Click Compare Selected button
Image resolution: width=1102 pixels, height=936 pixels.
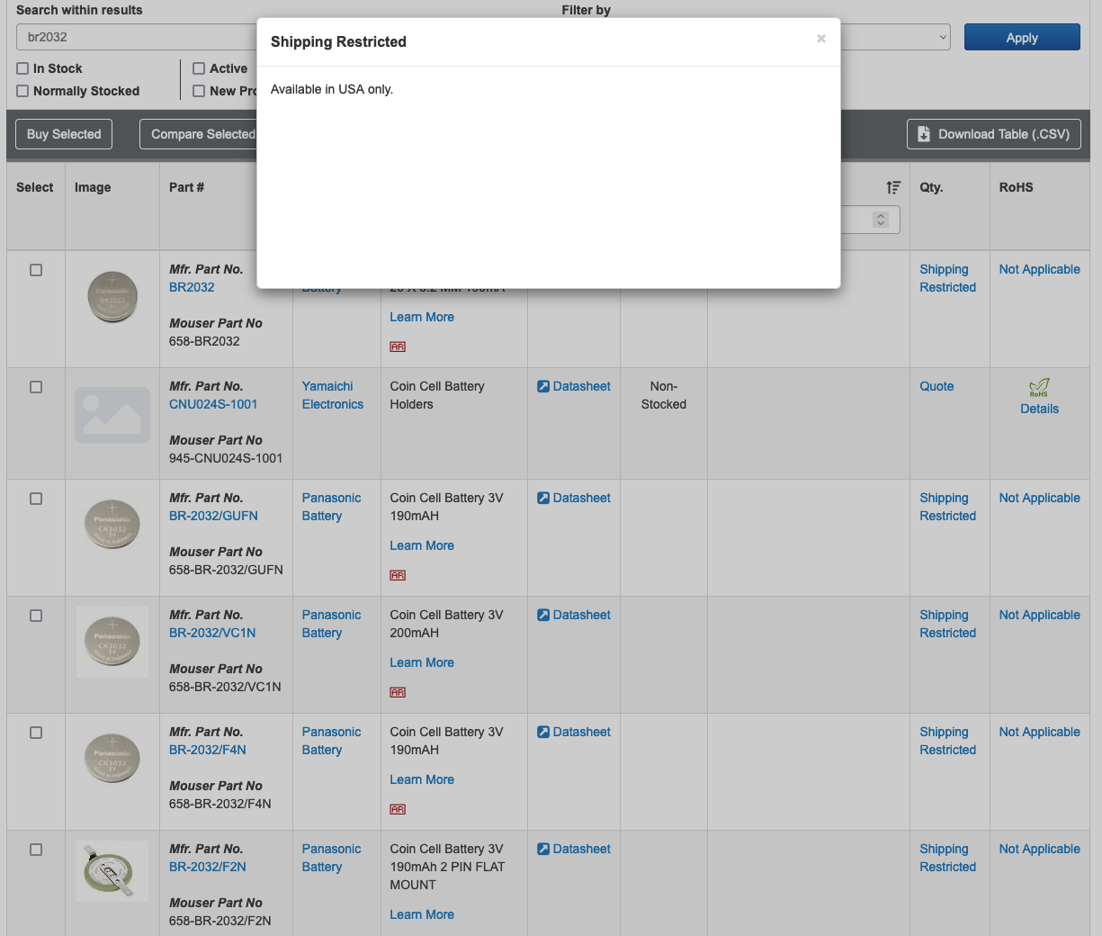[200, 134]
